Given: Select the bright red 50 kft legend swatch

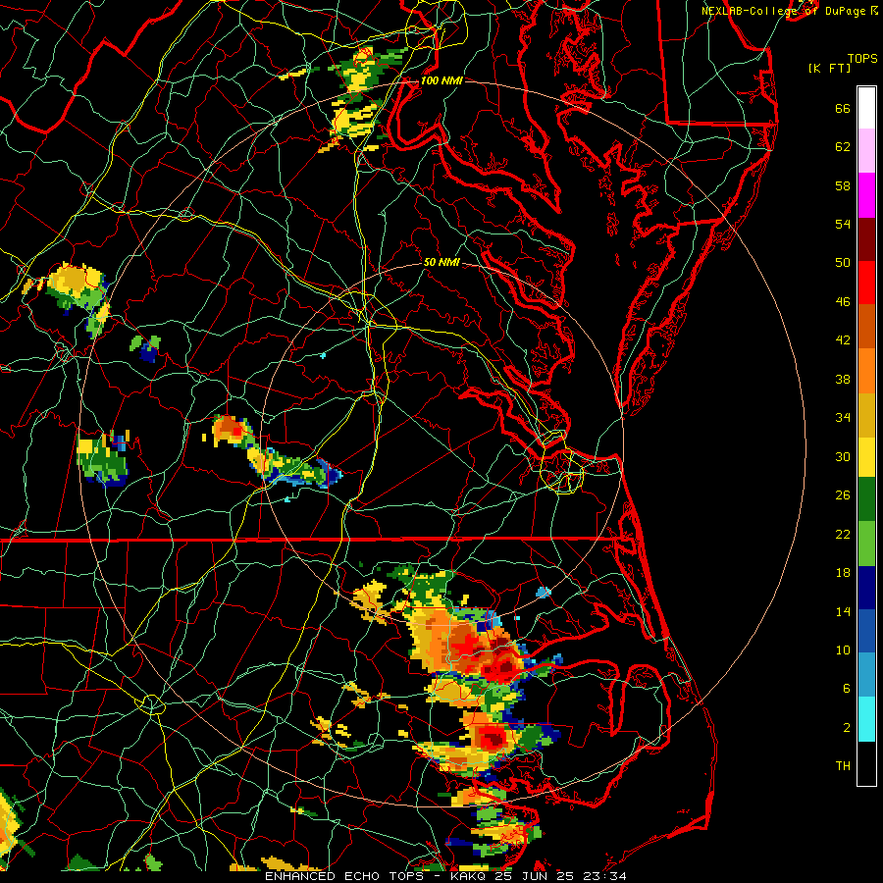Looking at the screenshot, I should (x=866, y=283).
